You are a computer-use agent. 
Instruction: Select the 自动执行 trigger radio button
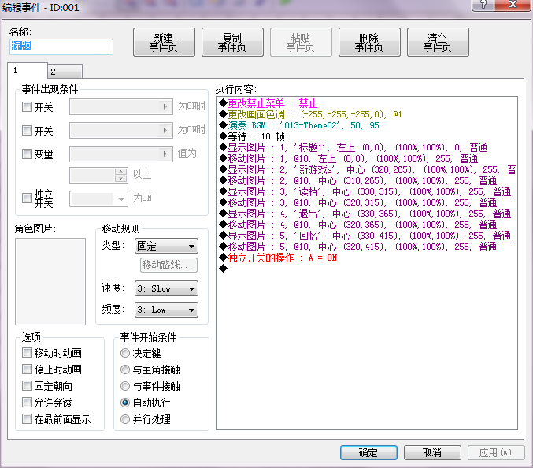pyautogui.click(x=125, y=403)
